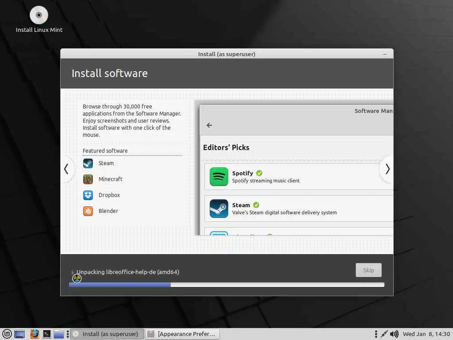Click the Show Desktop taskbar icon
This screenshot has width=453, height=340.
pos(19,334)
